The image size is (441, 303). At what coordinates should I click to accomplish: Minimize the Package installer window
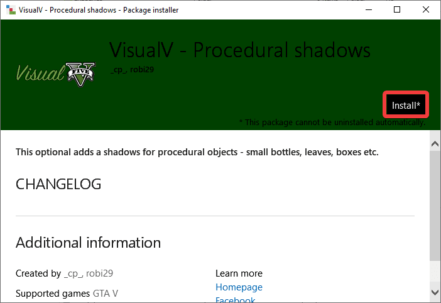click(368, 9)
